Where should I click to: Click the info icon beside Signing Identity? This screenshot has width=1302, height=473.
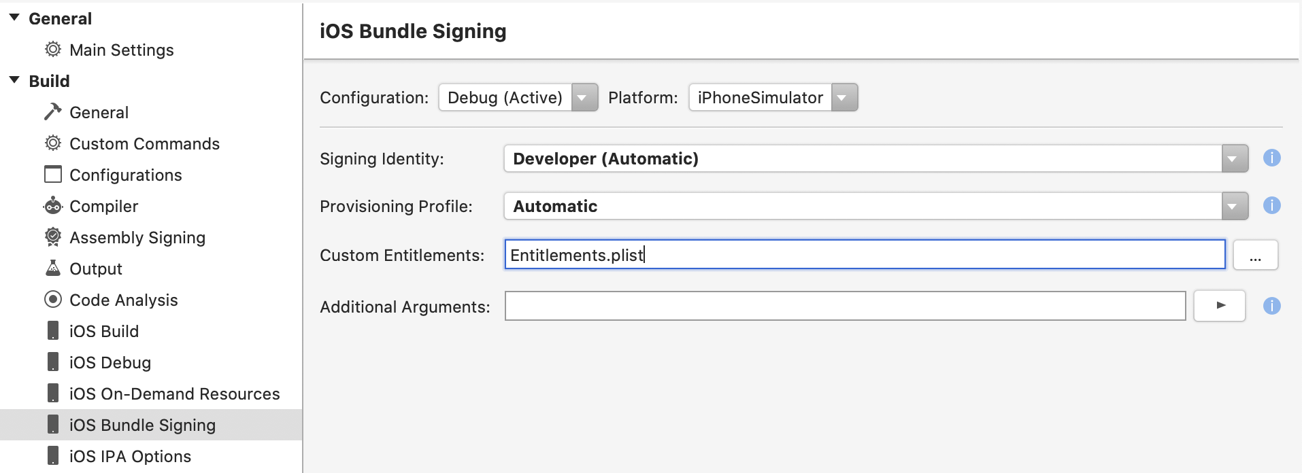(1273, 158)
